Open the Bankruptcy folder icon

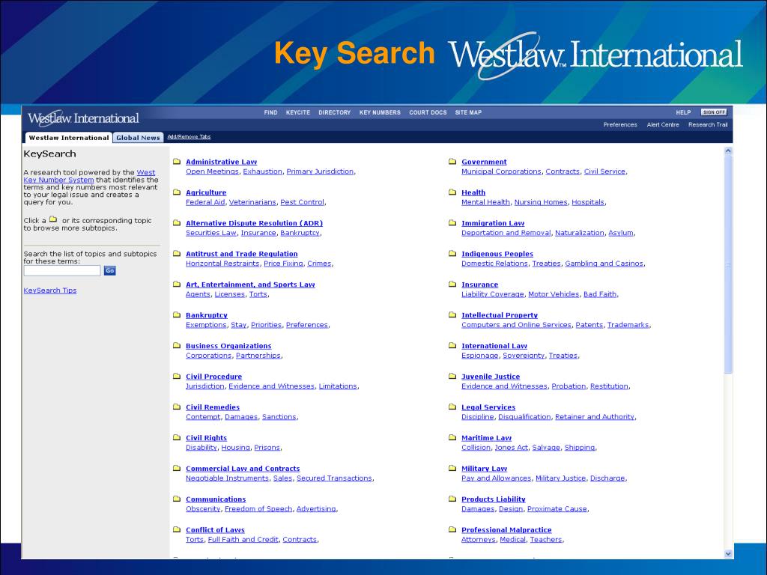[x=177, y=315]
